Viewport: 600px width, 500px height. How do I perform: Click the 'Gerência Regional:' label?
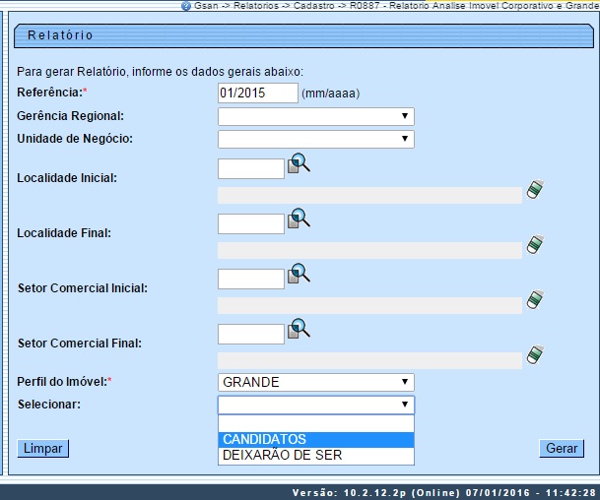tap(70, 116)
